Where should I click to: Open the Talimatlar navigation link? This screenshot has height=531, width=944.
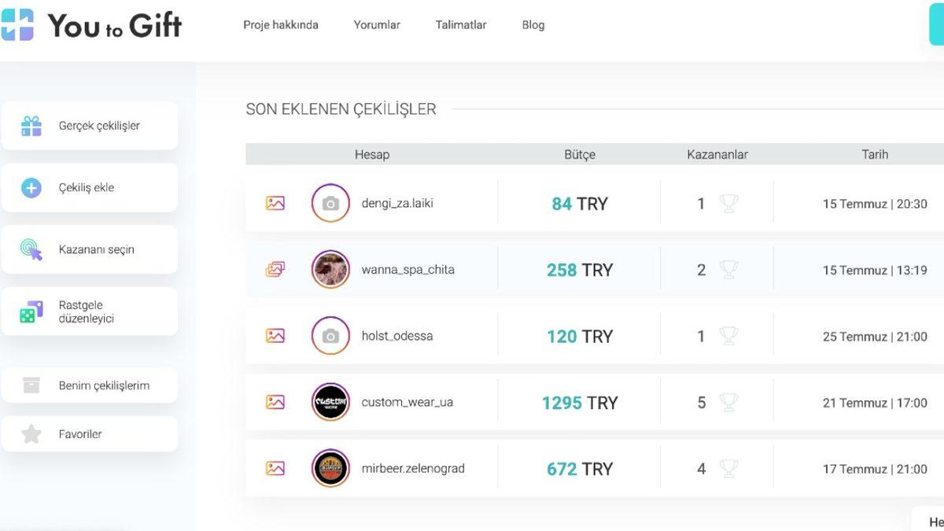pyautogui.click(x=461, y=25)
